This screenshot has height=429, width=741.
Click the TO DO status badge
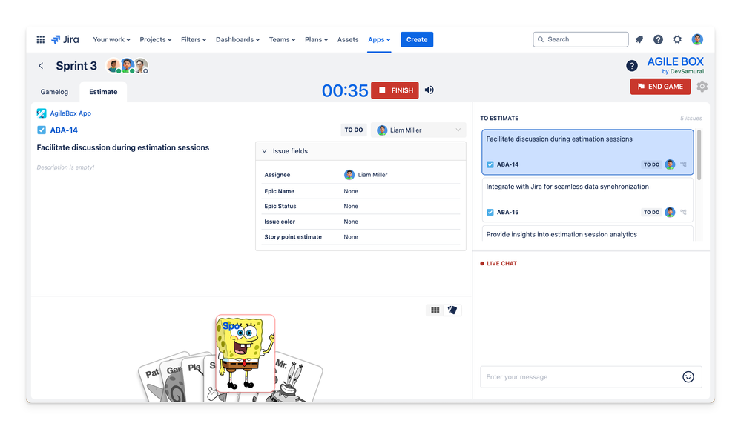coord(354,130)
